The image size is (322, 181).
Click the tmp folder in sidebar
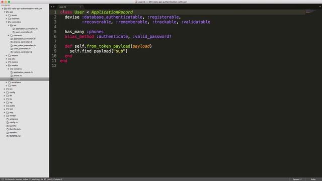click(x=11, y=113)
